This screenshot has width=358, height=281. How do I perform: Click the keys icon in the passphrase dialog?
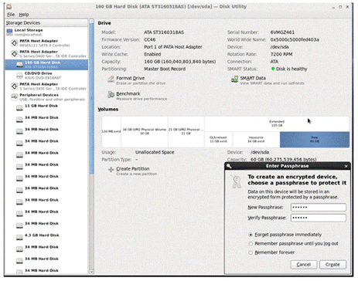click(236, 181)
